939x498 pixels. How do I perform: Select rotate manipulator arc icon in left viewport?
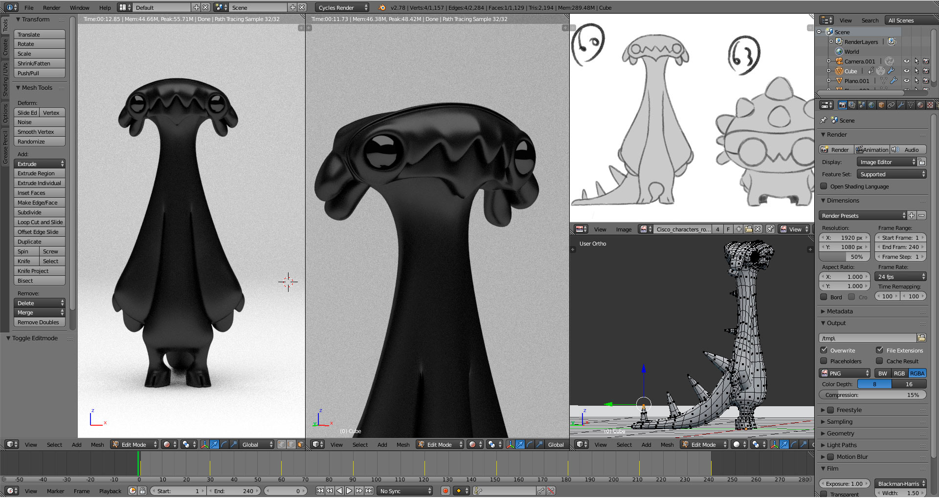pos(224,444)
